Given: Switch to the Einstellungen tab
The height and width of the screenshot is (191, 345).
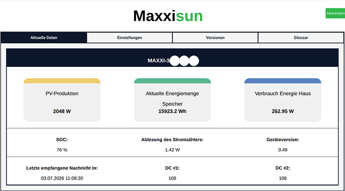Looking at the screenshot, I should 129,37.
